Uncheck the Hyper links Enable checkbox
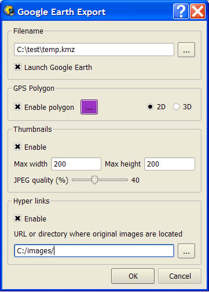Viewport: 209px width, 292px height. click(17, 219)
